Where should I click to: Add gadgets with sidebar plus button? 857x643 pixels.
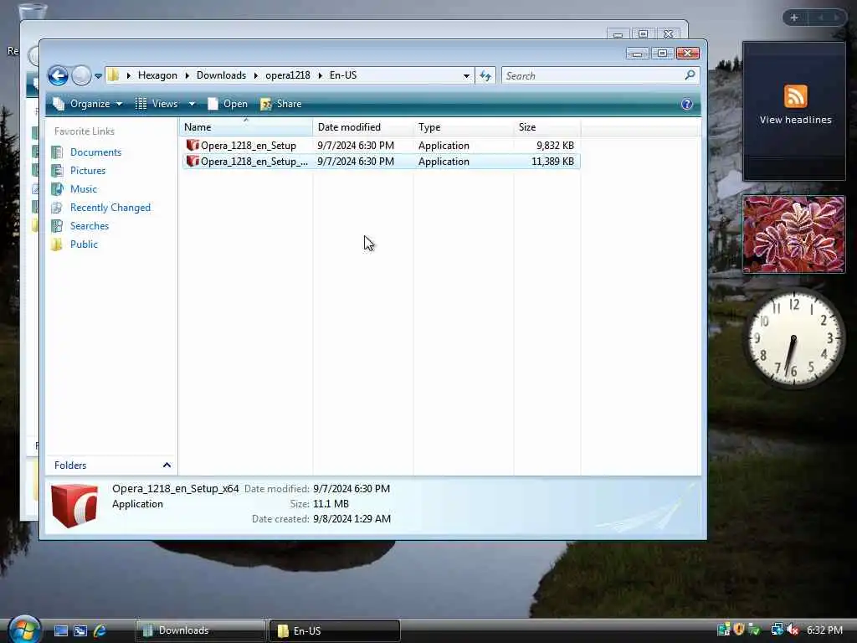[x=794, y=18]
